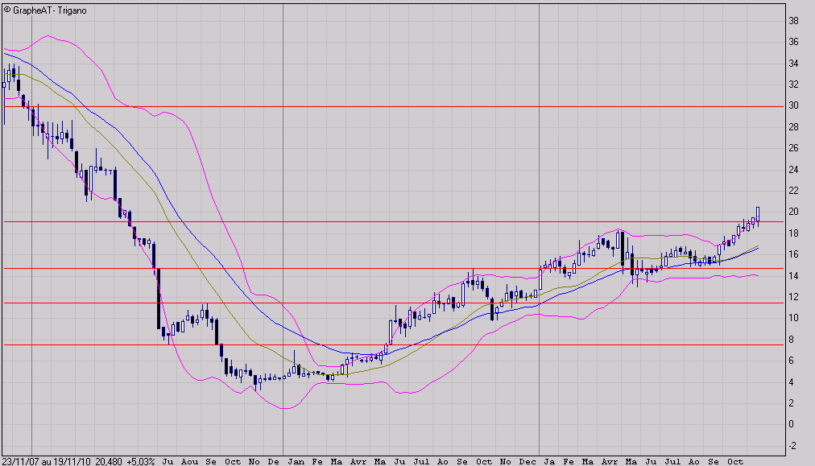
Task: Click the 14 price axis label
Action: (x=794, y=275)
